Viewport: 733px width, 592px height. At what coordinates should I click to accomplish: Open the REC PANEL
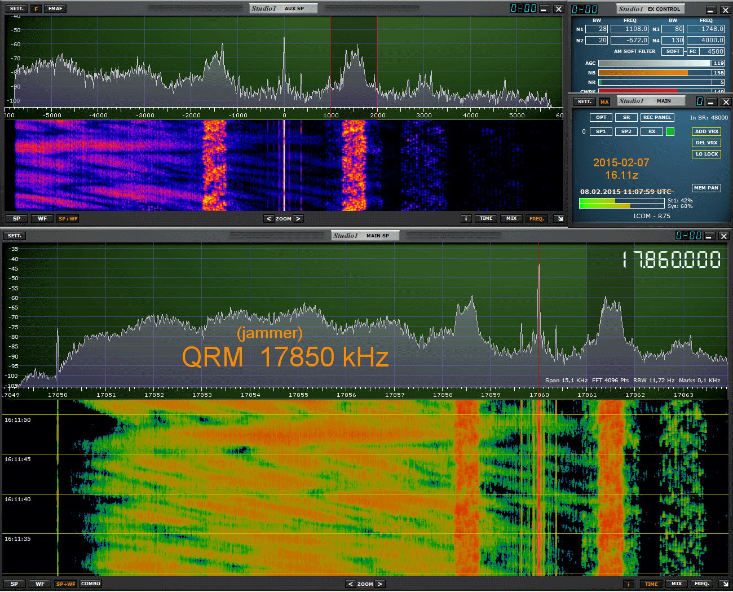[657, 117]
